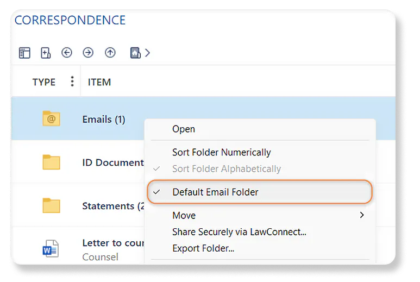Click the add new document icon

pos(46,53)
